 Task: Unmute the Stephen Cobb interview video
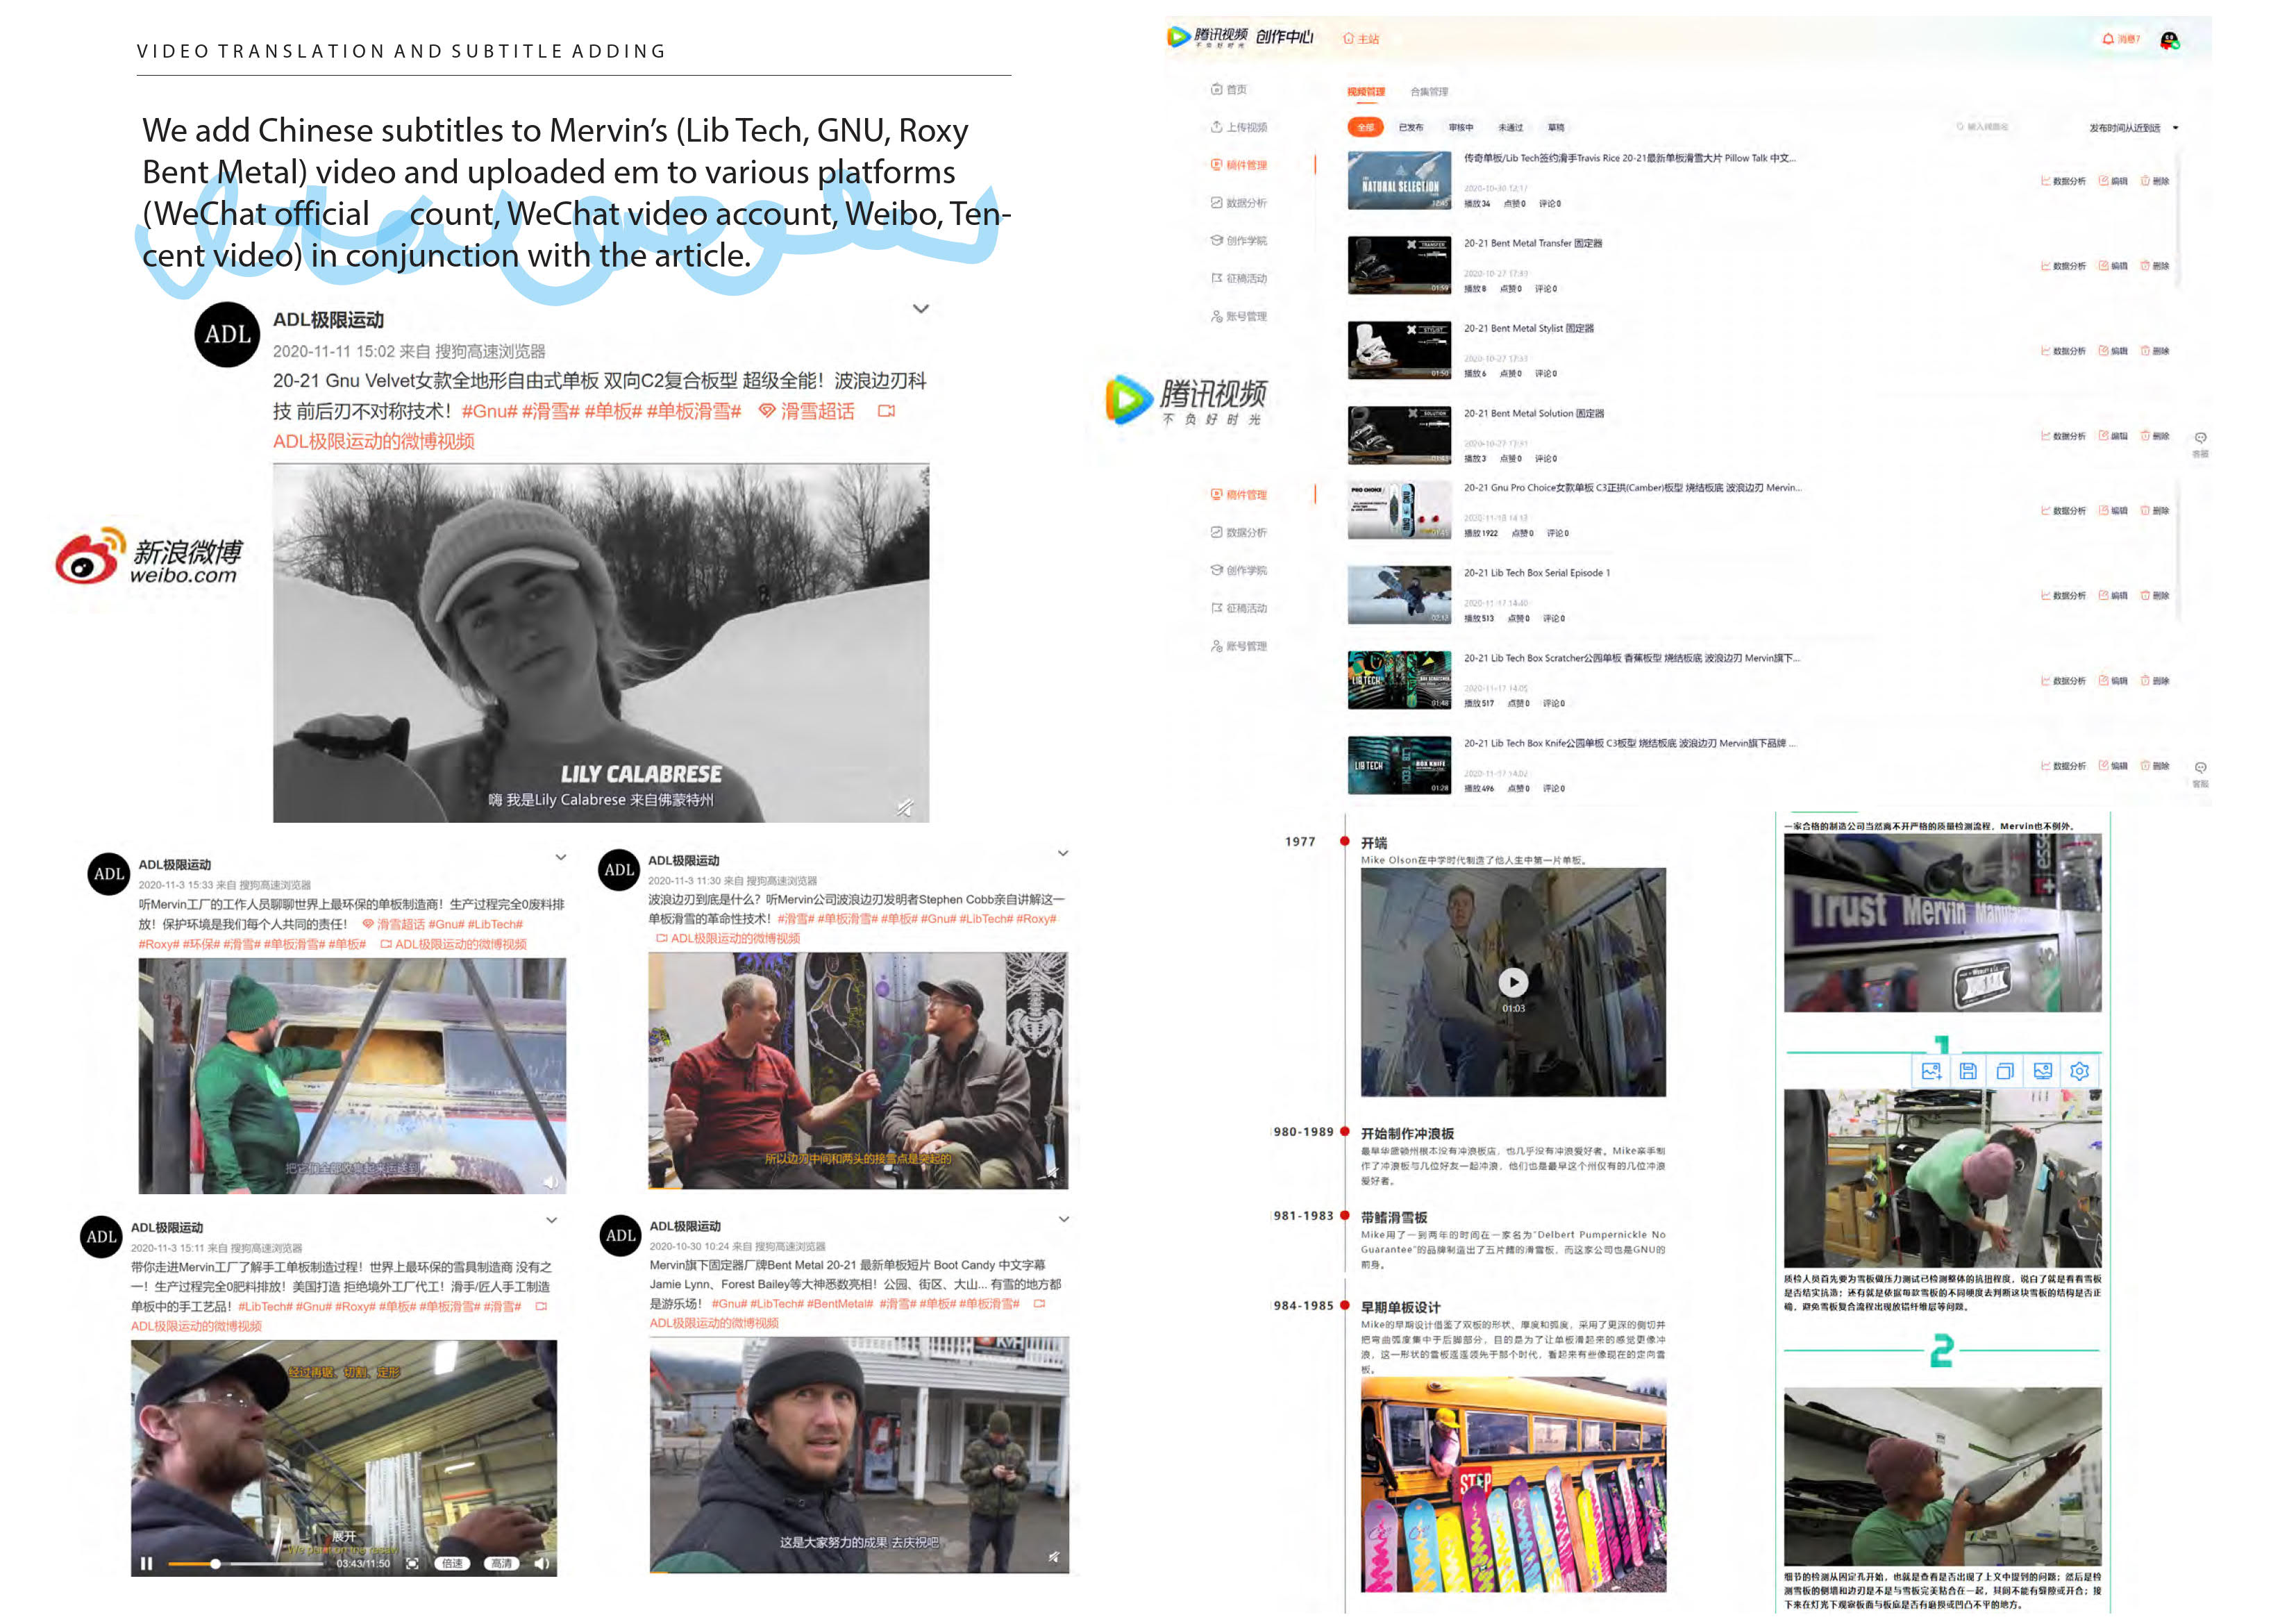click(x=1053, y=1171)
